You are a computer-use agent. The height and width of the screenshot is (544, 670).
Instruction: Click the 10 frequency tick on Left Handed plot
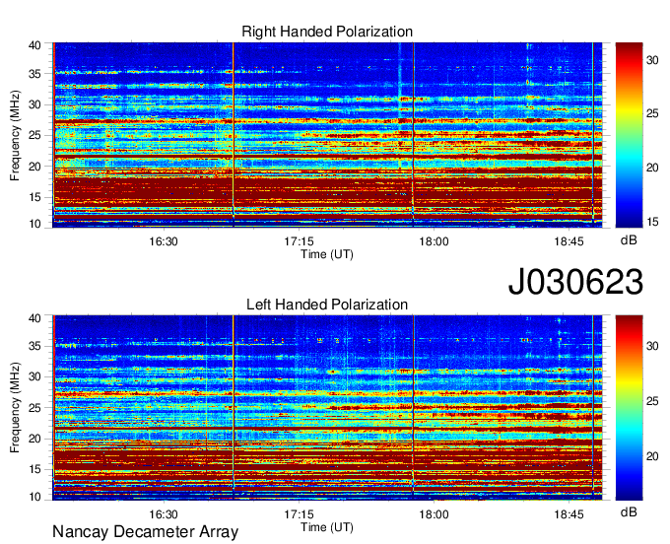coord(34,497)
